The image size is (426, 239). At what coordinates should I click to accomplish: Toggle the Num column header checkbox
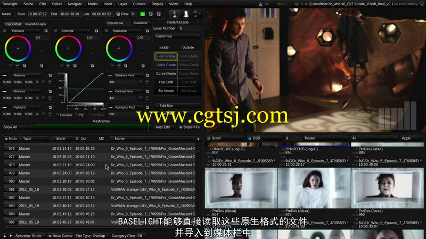point(6,139)
